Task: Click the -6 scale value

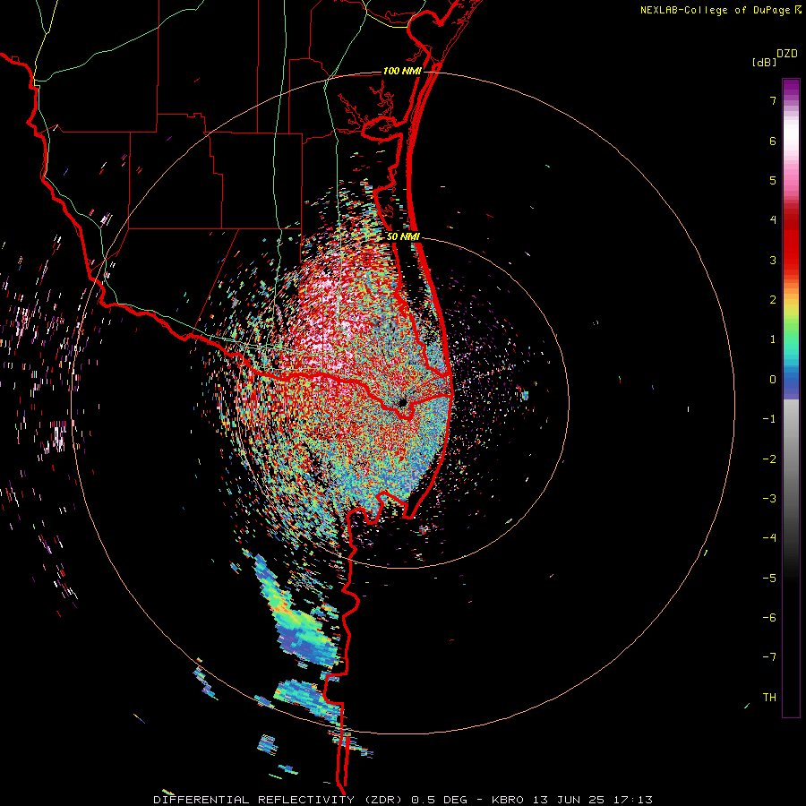Action: tap(769, 618)
